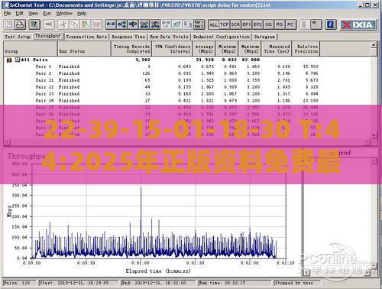Click the Save toolbar icon
382x289 pixels.
pyautogui.click(x=9, y=24)
